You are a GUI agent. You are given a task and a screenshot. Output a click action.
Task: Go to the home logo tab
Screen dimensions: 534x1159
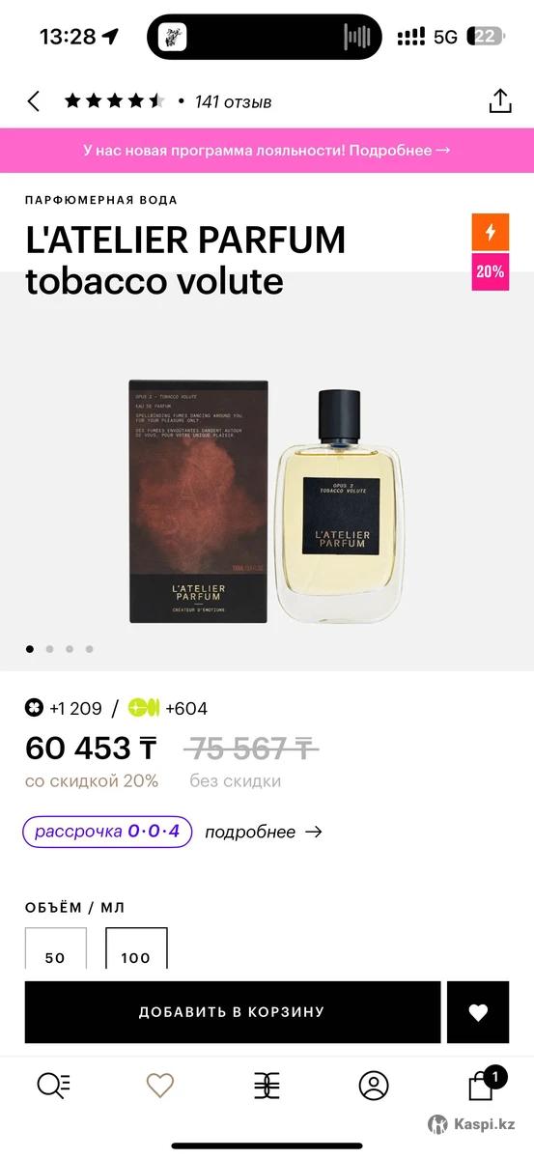click(267, 1086)
